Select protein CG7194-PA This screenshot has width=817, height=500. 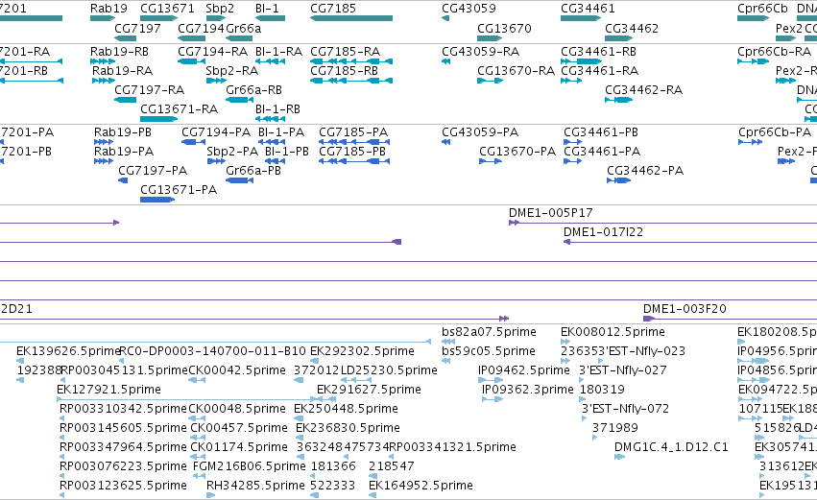point(216,132)
